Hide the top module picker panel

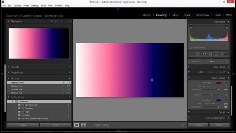tap(118, 9)
